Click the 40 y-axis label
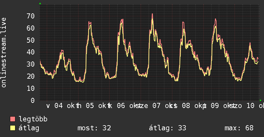 [31, 52]
